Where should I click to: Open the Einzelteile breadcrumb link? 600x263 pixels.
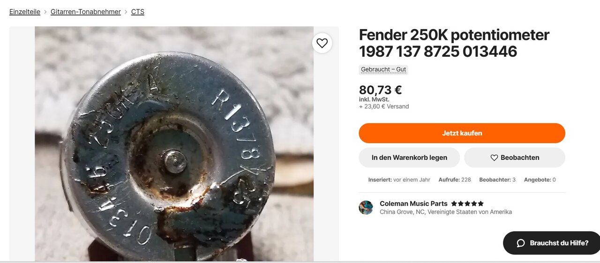[25, 12]
